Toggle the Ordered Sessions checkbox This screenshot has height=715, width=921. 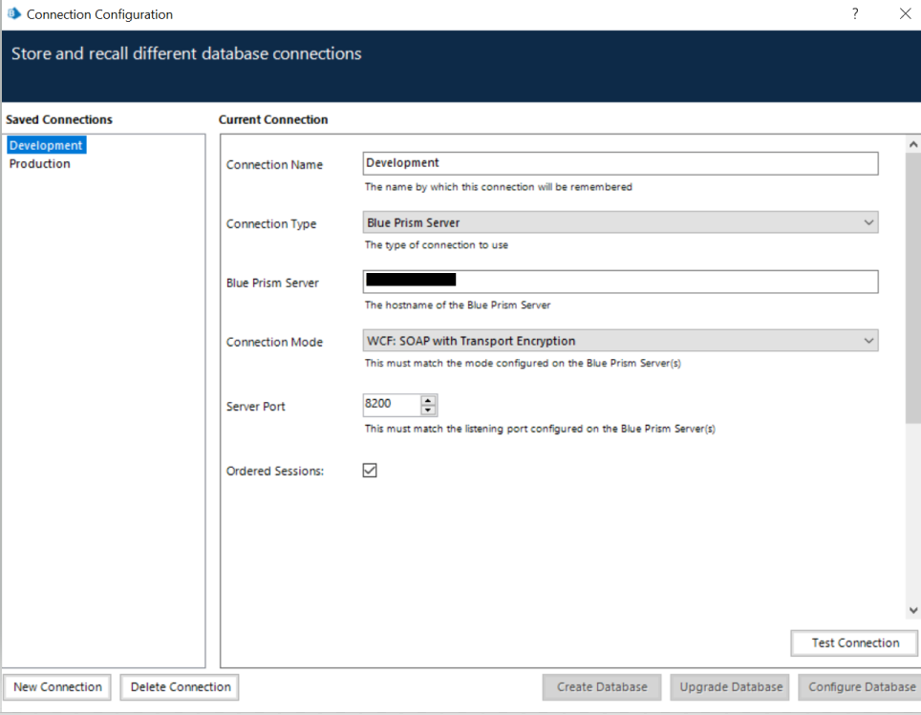pyautogui.click(x=370, y=471)
